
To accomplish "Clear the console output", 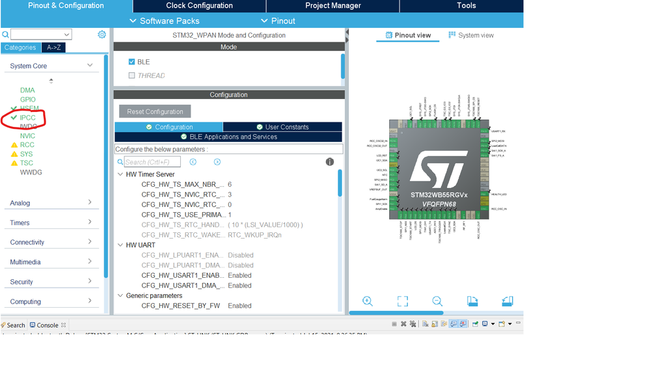I will click(x=426, y=324).
